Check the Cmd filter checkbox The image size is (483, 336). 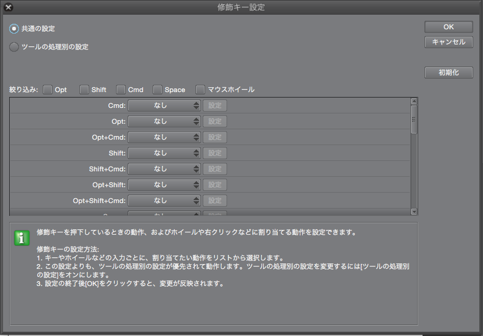tap(121, 90)
